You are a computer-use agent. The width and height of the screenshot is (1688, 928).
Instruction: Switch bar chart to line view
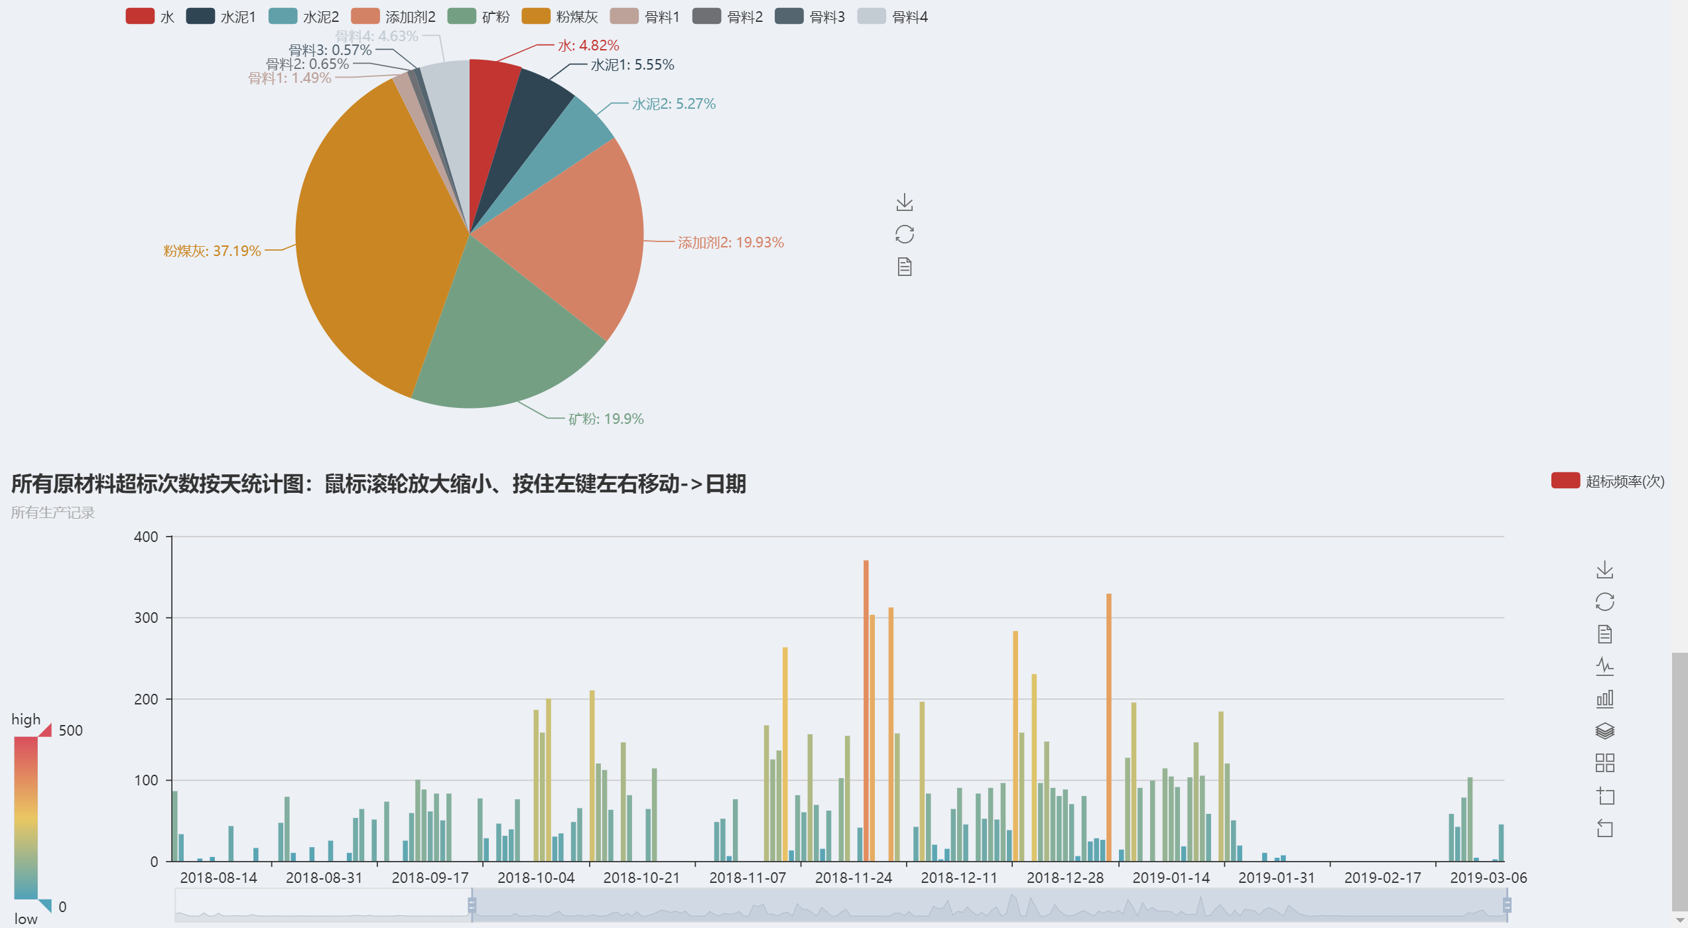(x=1604, y=666)
